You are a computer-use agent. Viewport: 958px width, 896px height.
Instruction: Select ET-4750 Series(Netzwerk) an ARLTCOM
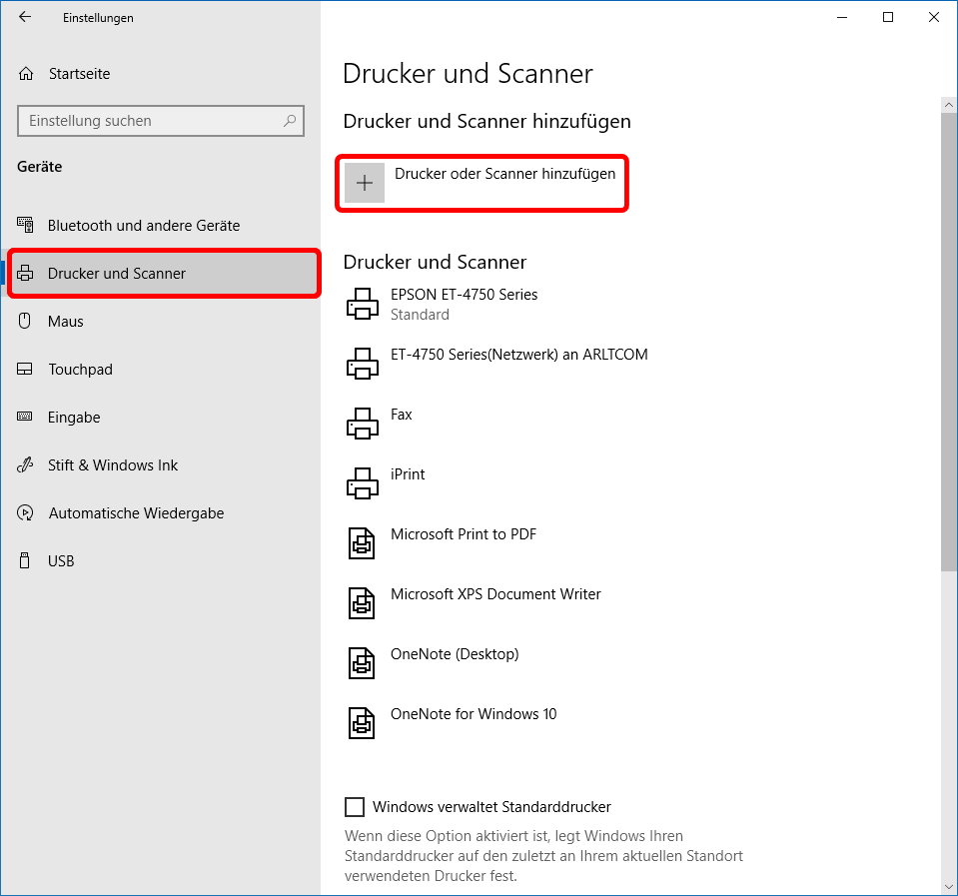coord(518,355)
